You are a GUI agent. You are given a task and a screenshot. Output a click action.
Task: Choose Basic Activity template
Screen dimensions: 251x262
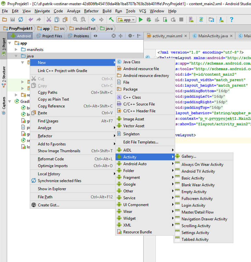pyautogui.click(x=203, y=178)
